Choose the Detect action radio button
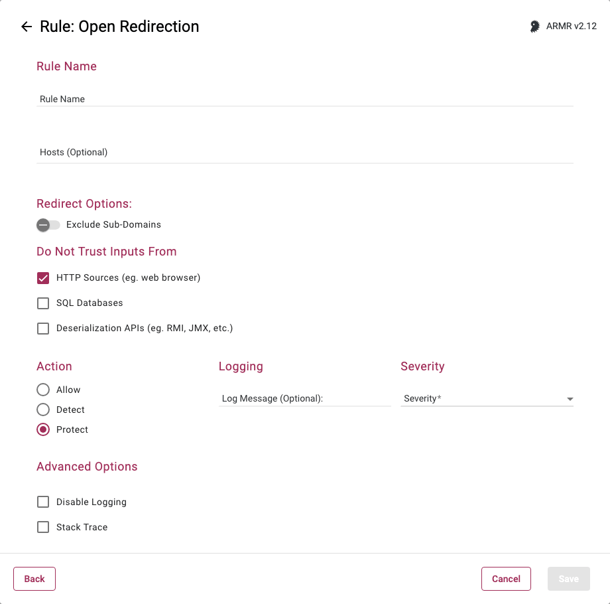Screen dimensions: 610x604 point(43,410)
